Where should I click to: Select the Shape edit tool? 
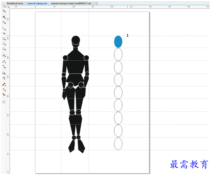coord(4,11)
